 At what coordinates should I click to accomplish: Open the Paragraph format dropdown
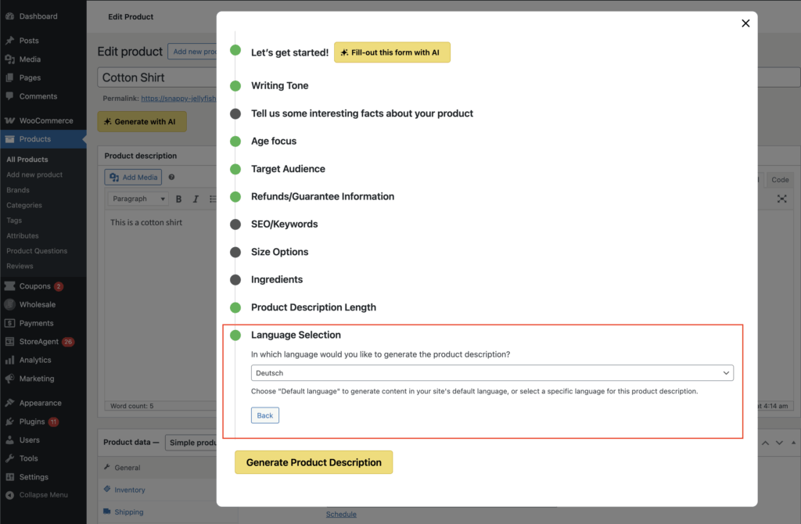tap(138, 199)
